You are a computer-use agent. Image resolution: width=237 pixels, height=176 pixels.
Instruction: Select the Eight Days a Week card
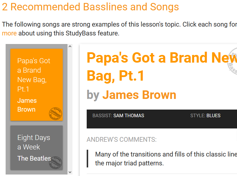coord(37,148)
